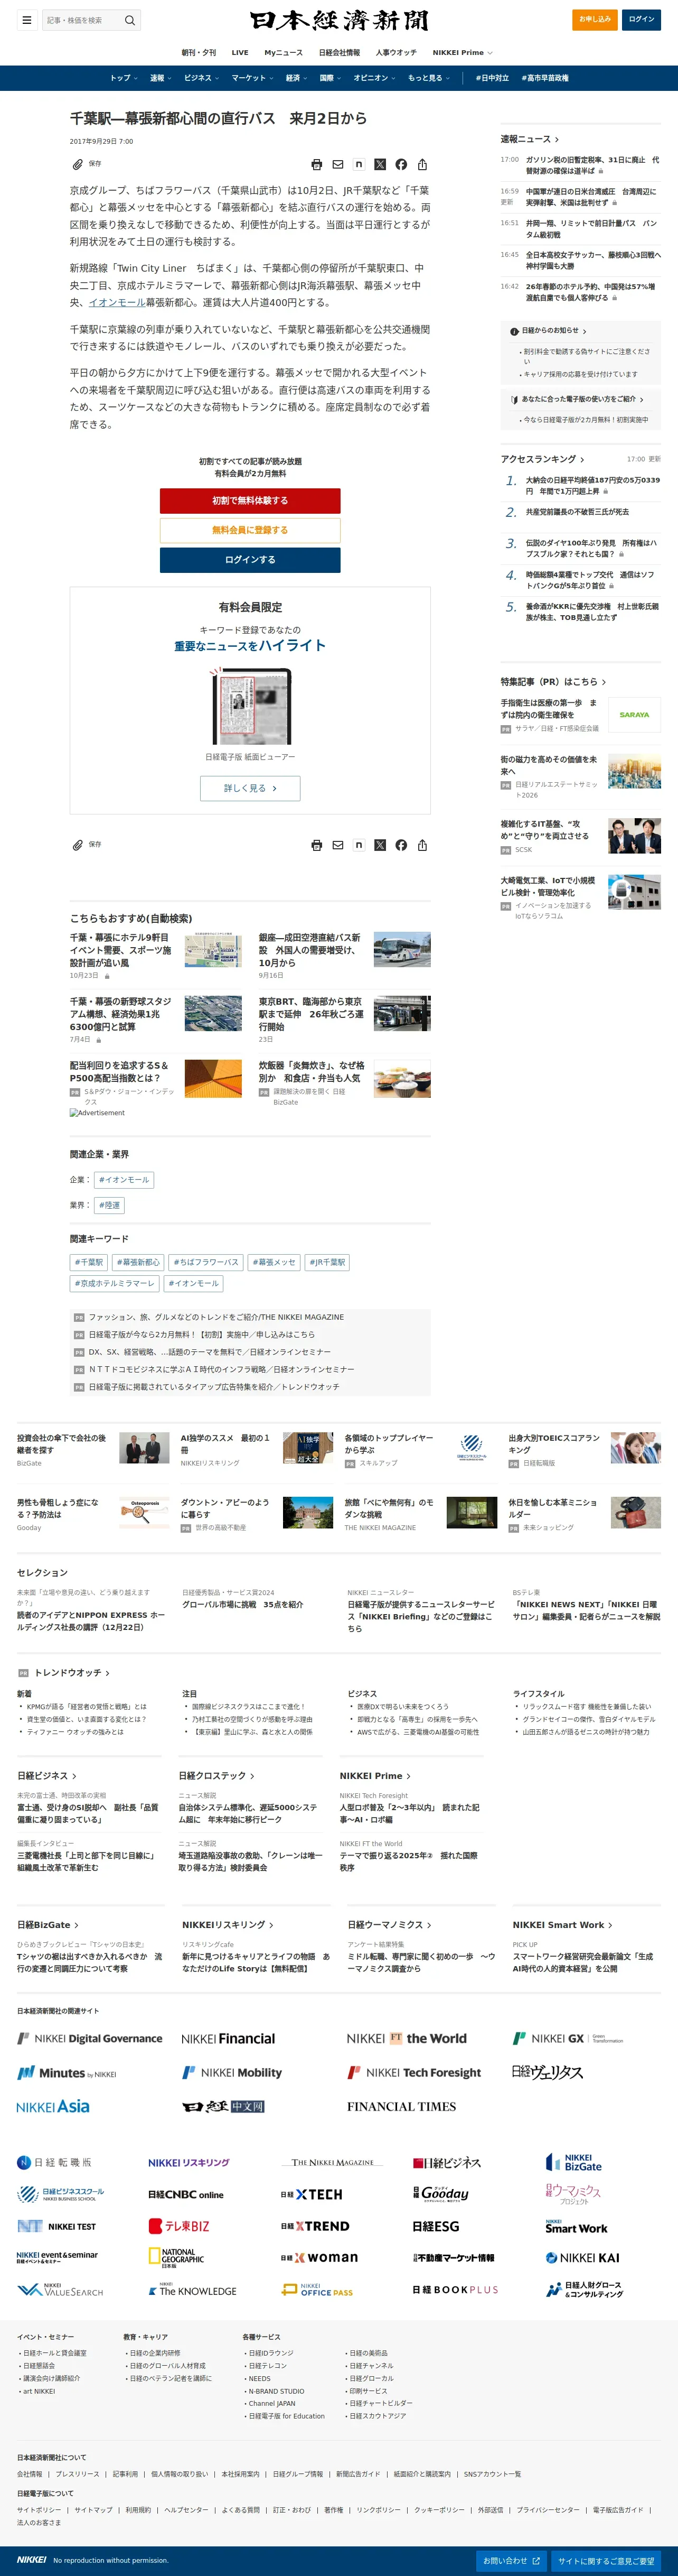Open 朝刊・夕刊 menu item
This screenshot has height=2576, width=678.
[x=199, y=52]
